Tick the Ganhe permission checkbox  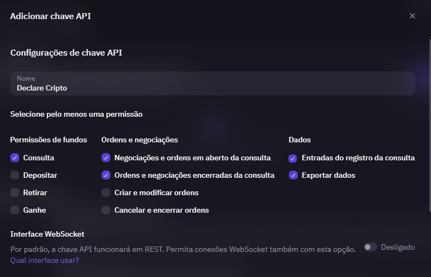(15, 210)
